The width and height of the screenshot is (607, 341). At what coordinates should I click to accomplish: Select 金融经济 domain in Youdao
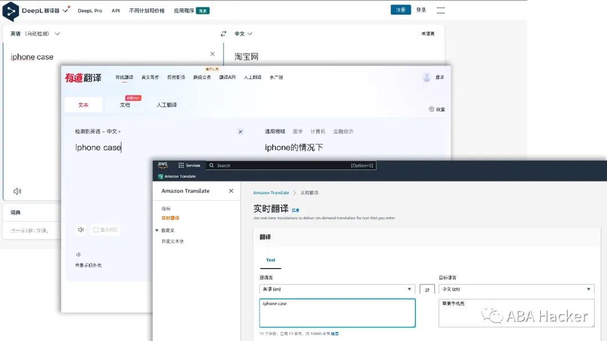tap(343, 131)
